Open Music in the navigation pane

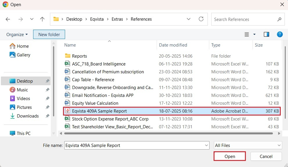tap(19, 90)
